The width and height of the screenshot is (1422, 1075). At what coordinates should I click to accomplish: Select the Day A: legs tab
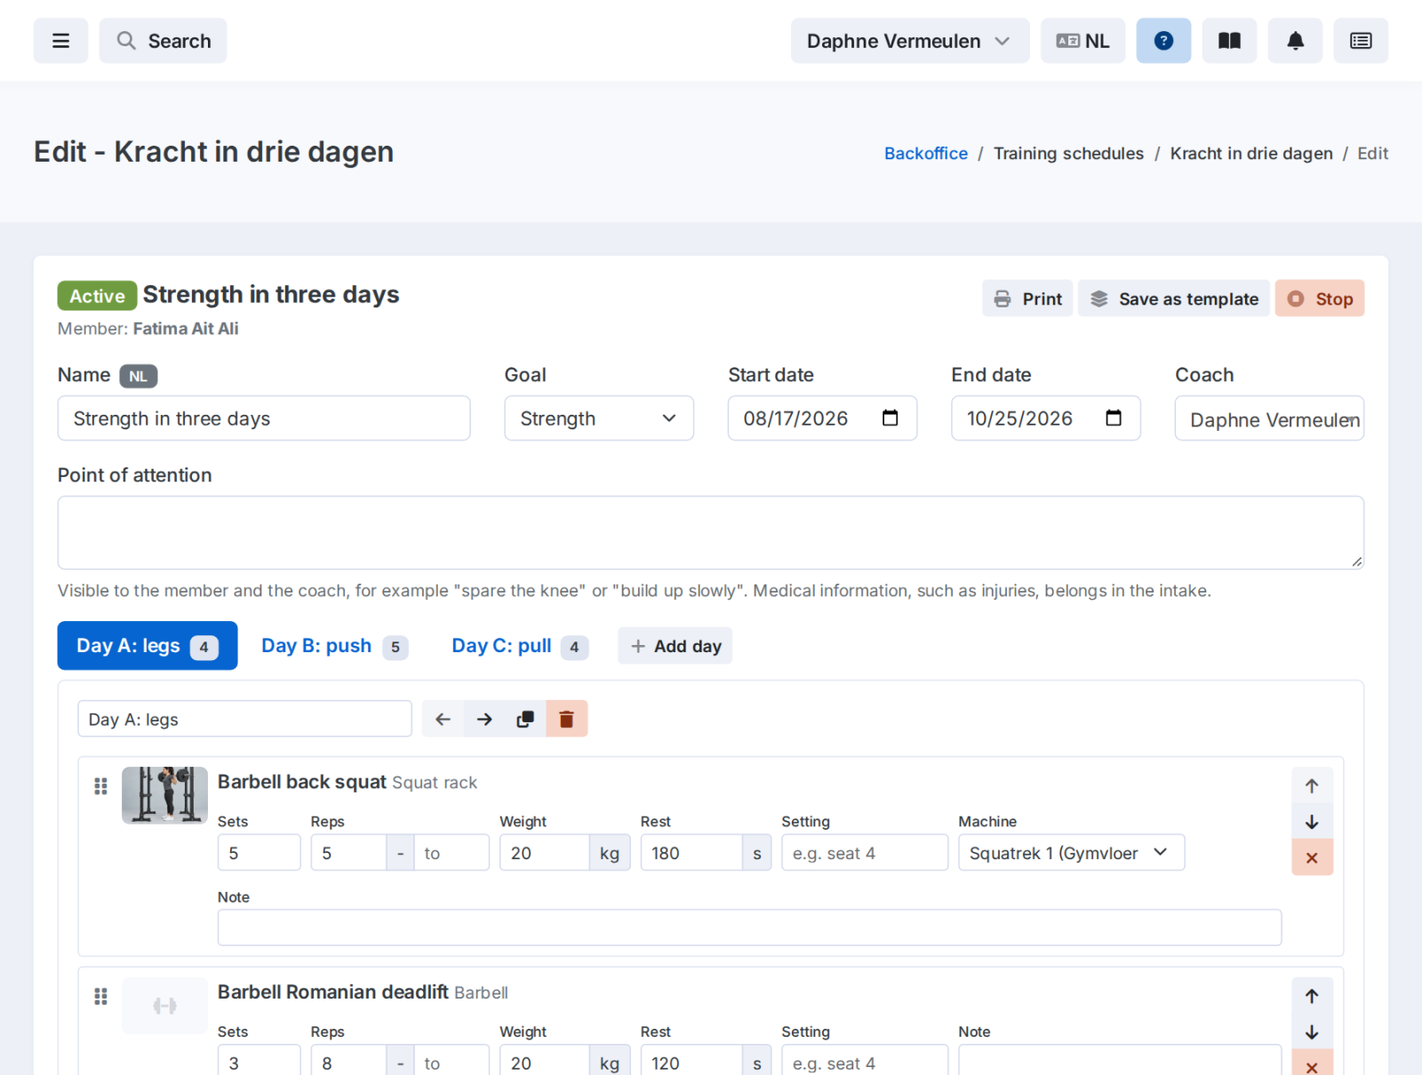(148, 646)
